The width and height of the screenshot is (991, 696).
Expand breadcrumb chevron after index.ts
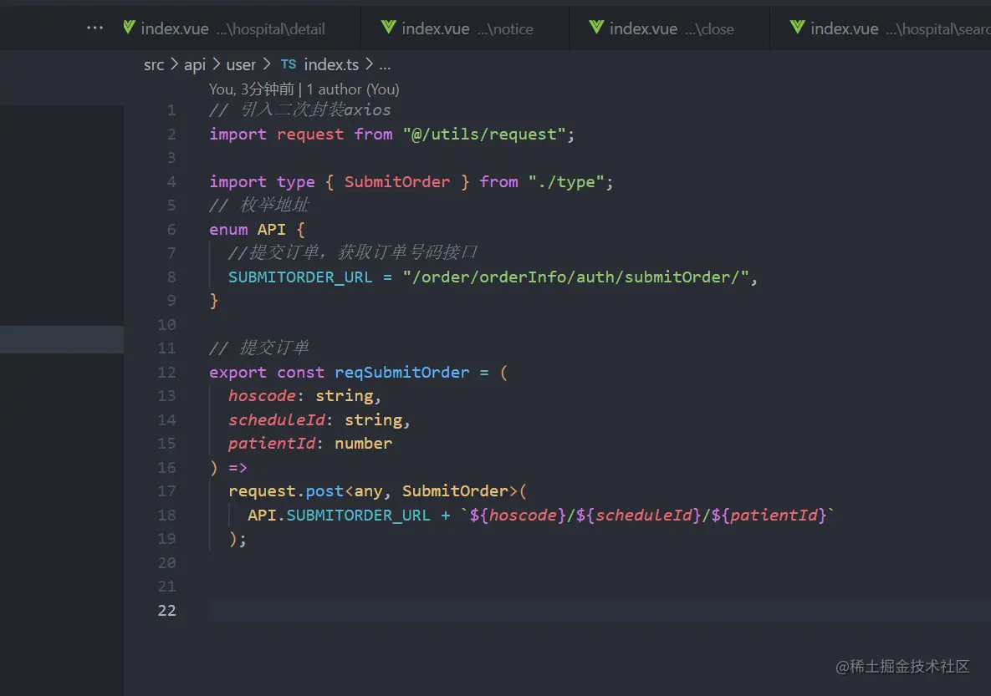(x=369, y=64)
